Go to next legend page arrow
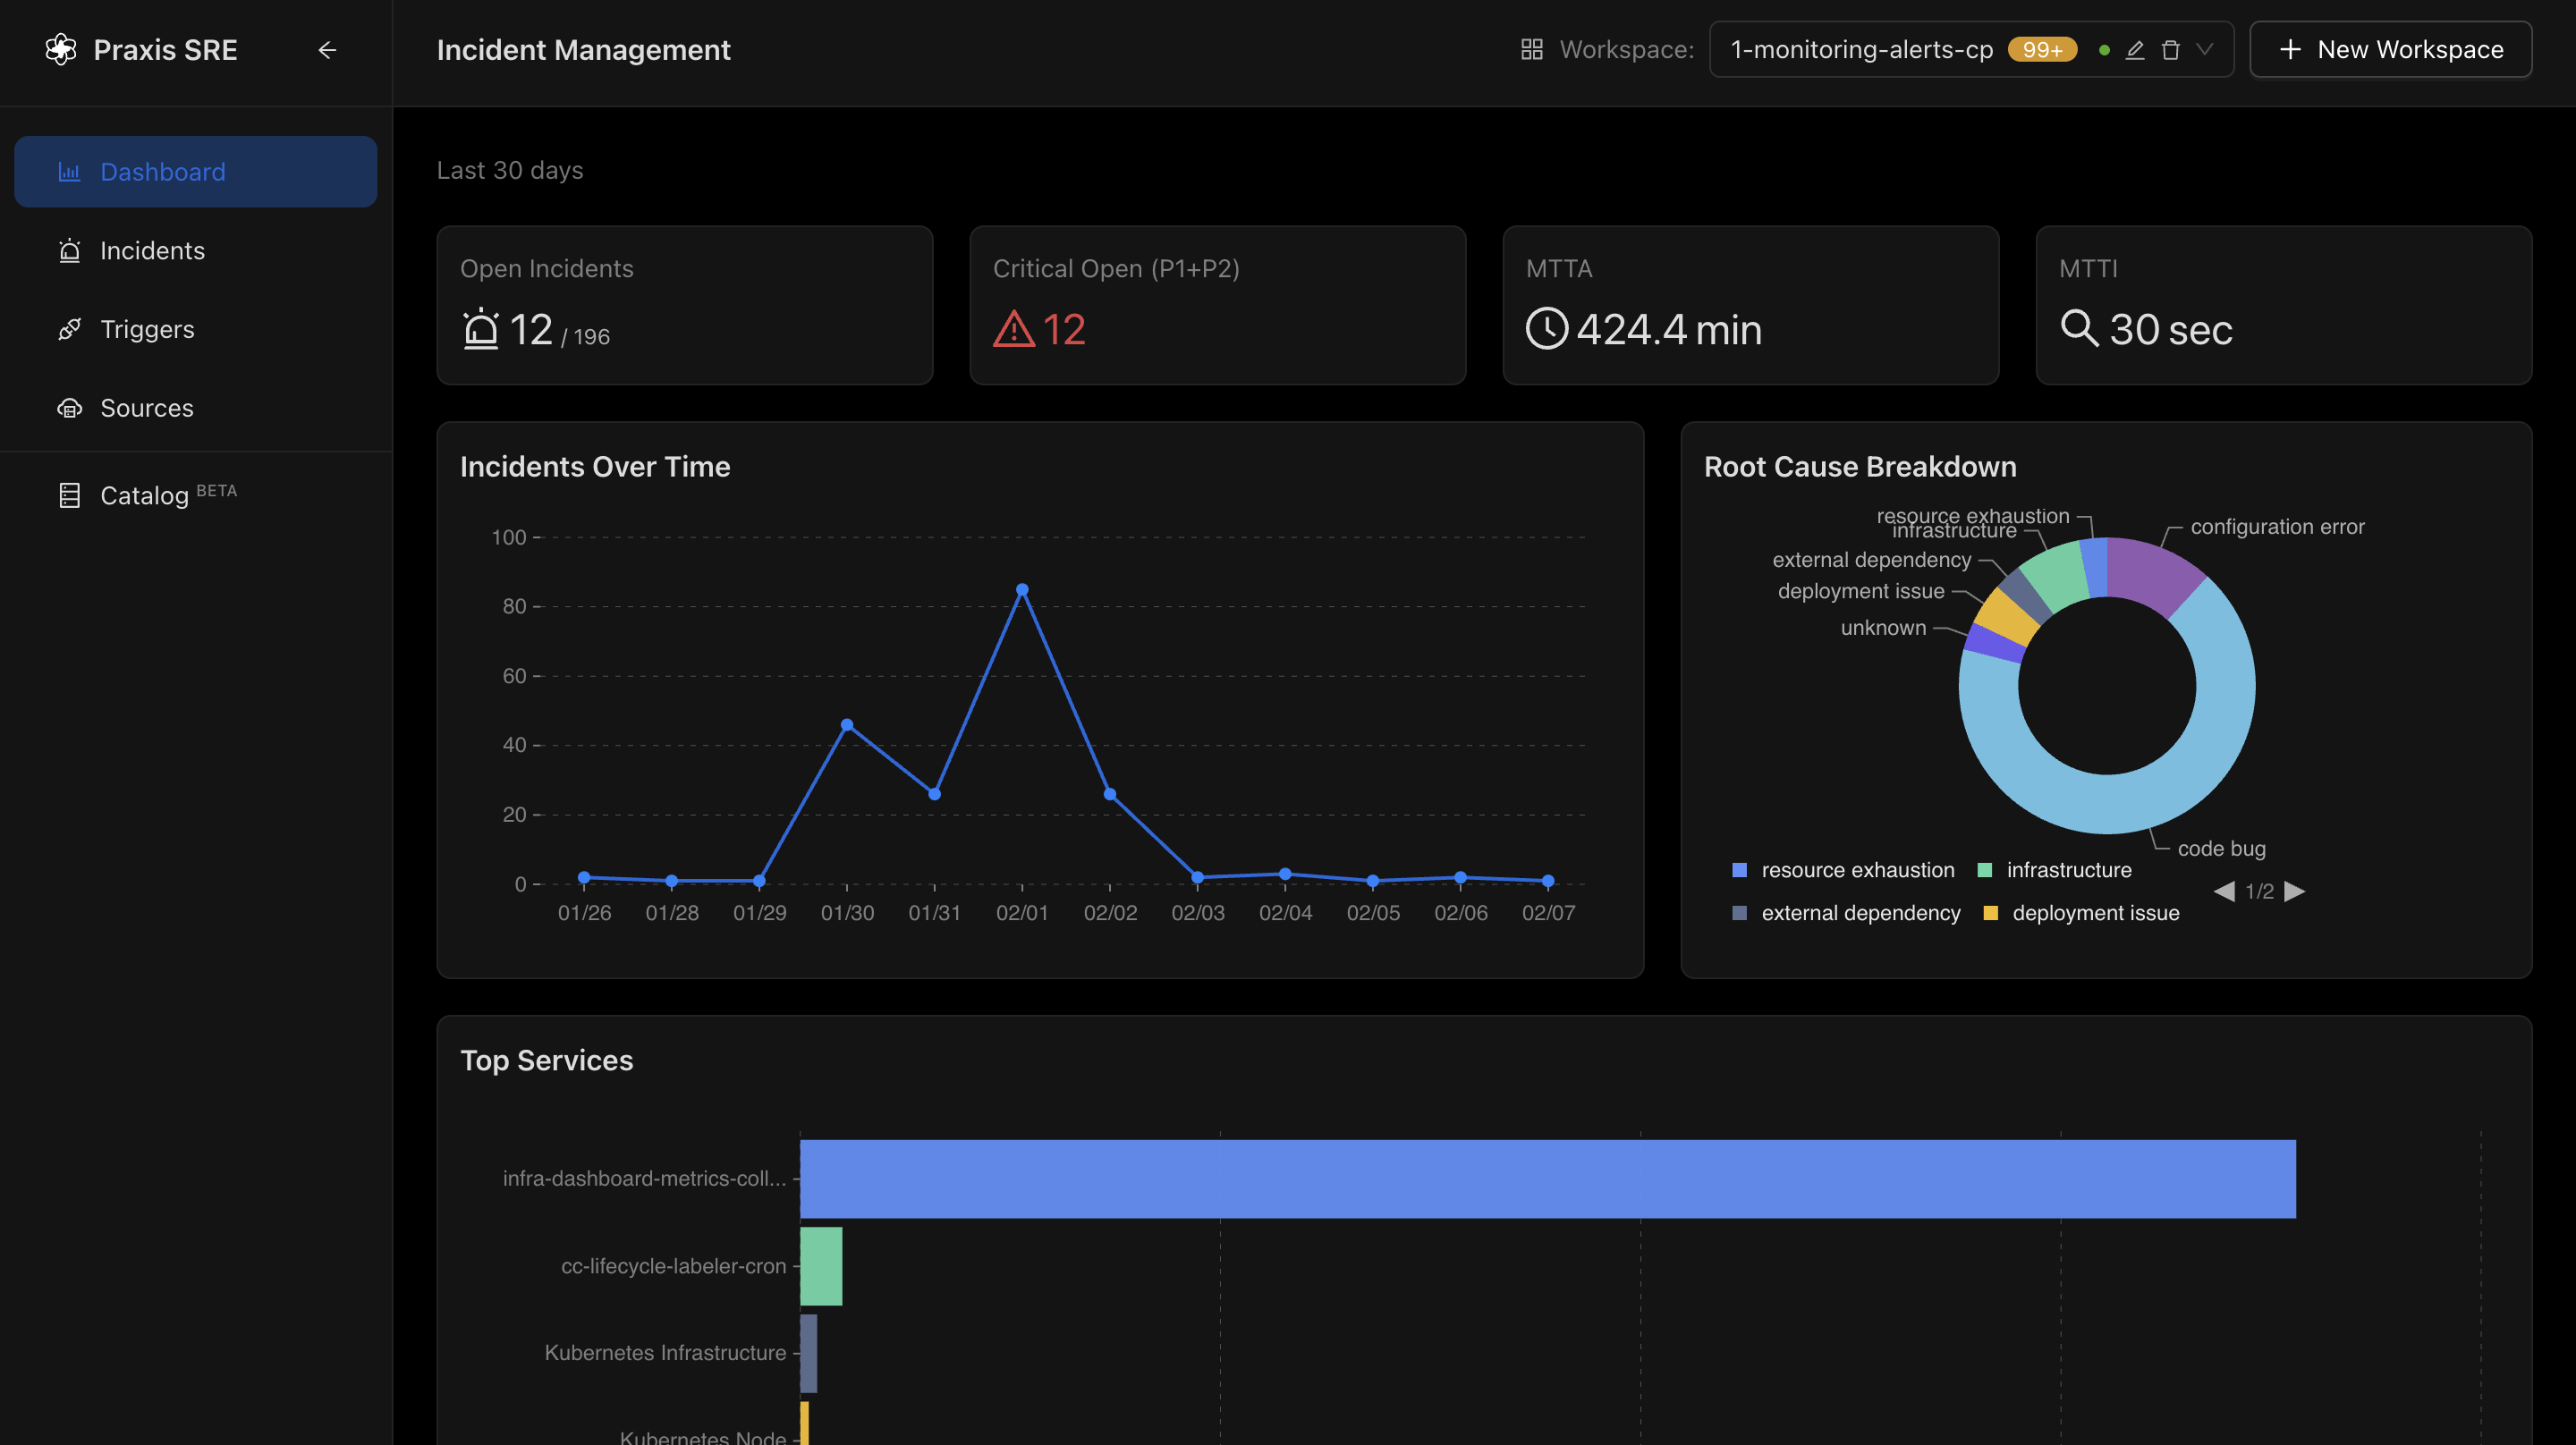 point(2295,891)
